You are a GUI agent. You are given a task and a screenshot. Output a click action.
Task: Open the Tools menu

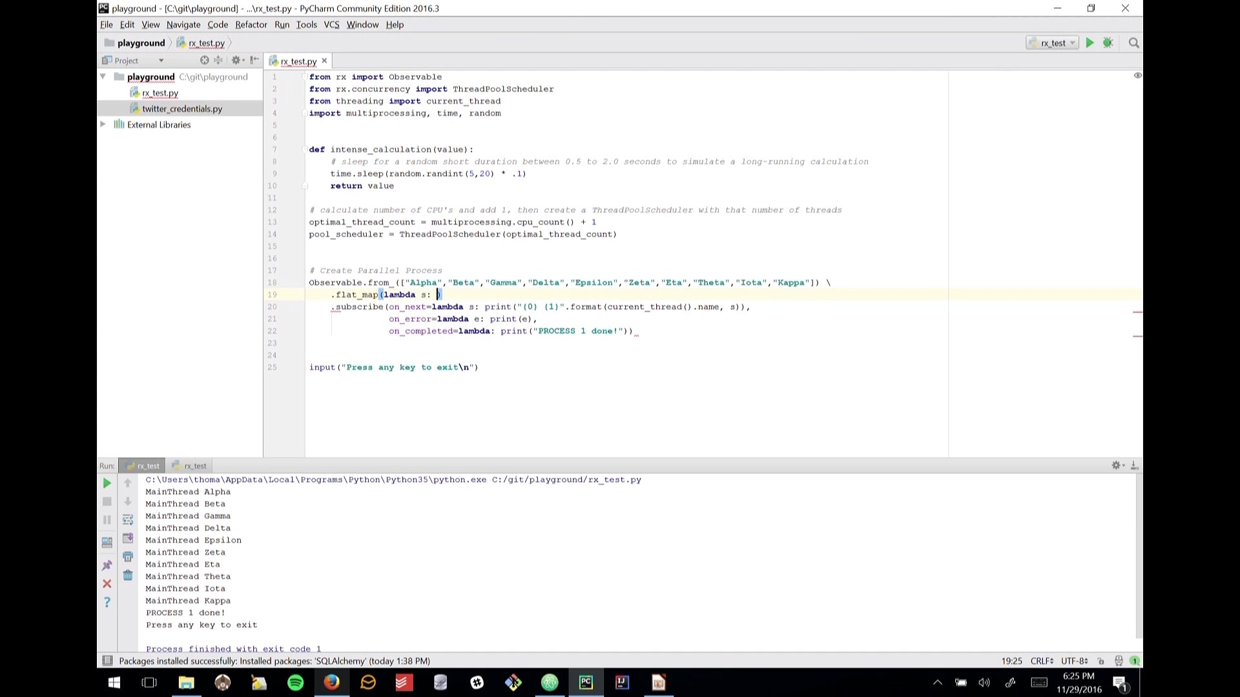pos(307,25)
